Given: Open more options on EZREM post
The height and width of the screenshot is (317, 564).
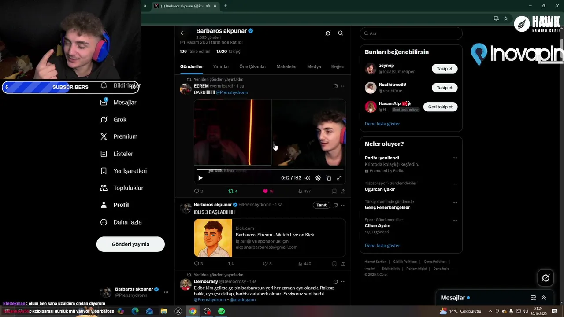Looking at the screenshot, I should pos(343,86).
